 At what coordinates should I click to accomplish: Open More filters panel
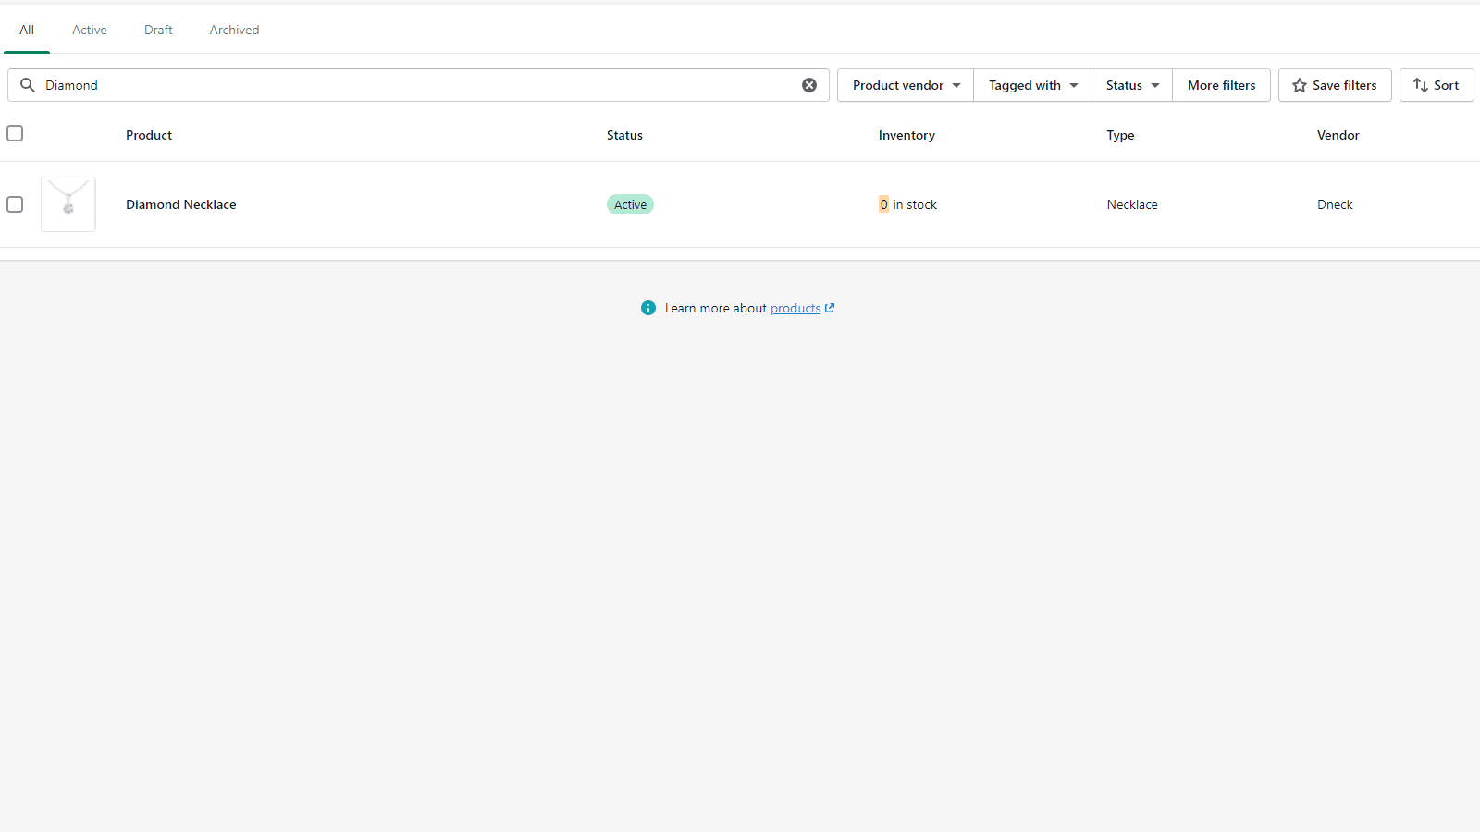(1221, 85)
